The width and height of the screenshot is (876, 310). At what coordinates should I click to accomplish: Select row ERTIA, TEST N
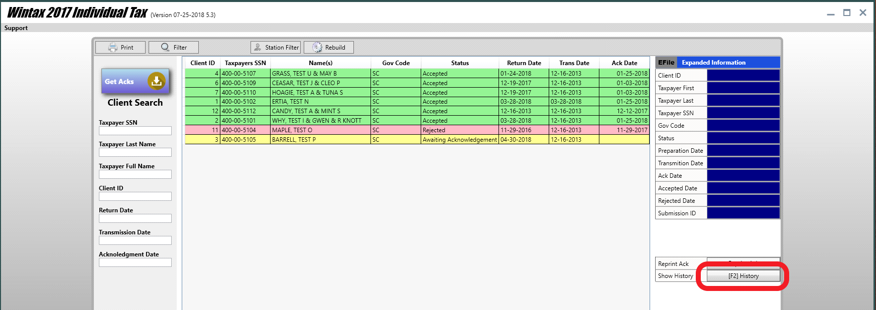(x=417, y=102)
